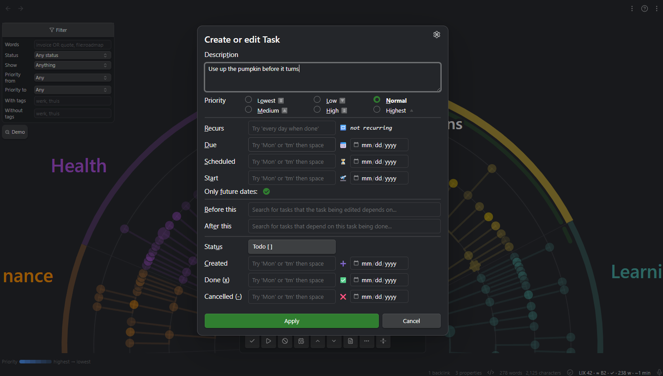Image resolution: width=663 pixels, height=376 pixels.
Task: Click the microphone icon in status bar
Action: [659, 372]
